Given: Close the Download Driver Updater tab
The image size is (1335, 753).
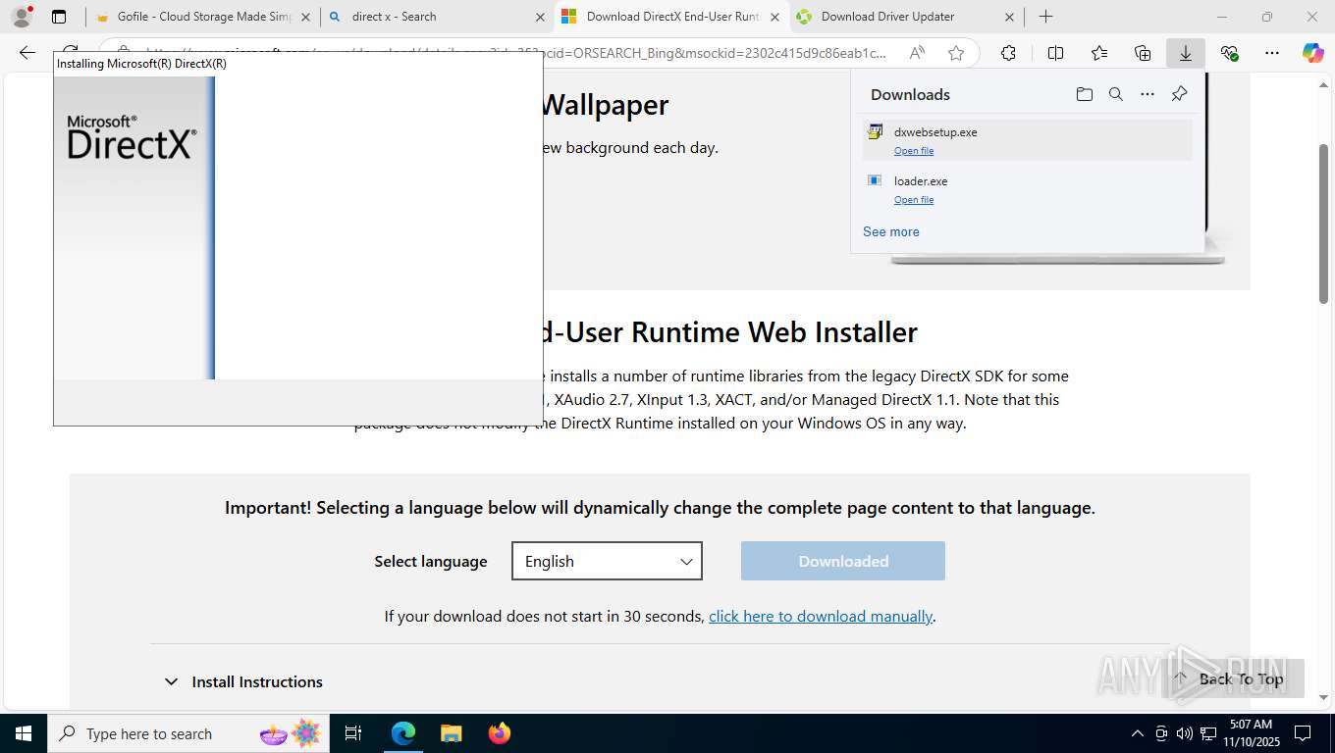Looking at the screenshot, I should [x=1009, y=17].
